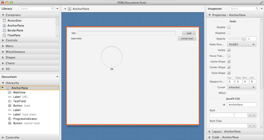Click the Effect field
Image resolution: width=264 pixels, height=140 pixels.
click(x=242, y=93)
